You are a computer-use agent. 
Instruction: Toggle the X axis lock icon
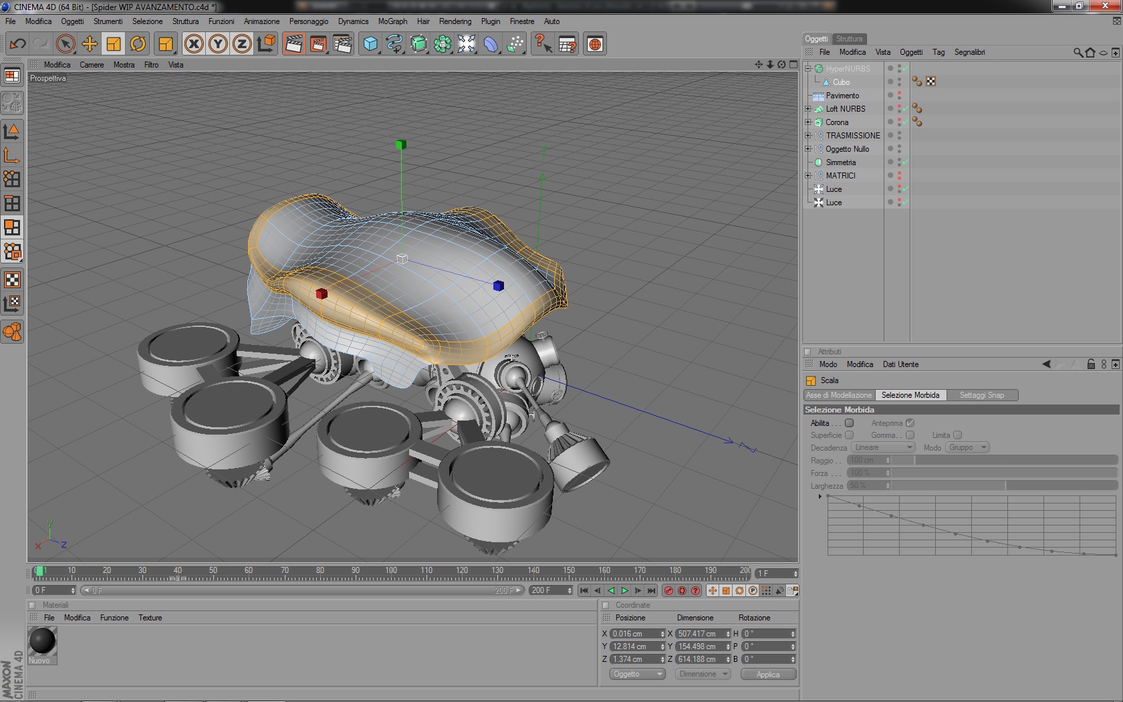coord(194,44)
